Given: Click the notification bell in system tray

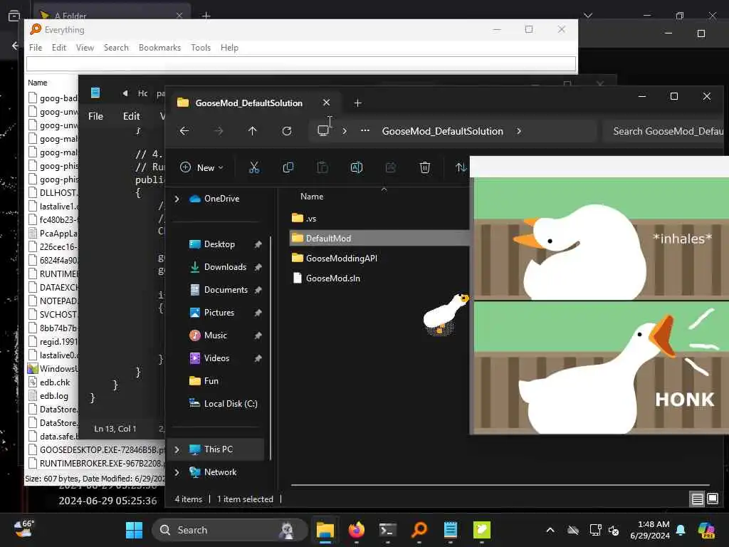Looking at the screenshot, I should (x=681, y=530).
